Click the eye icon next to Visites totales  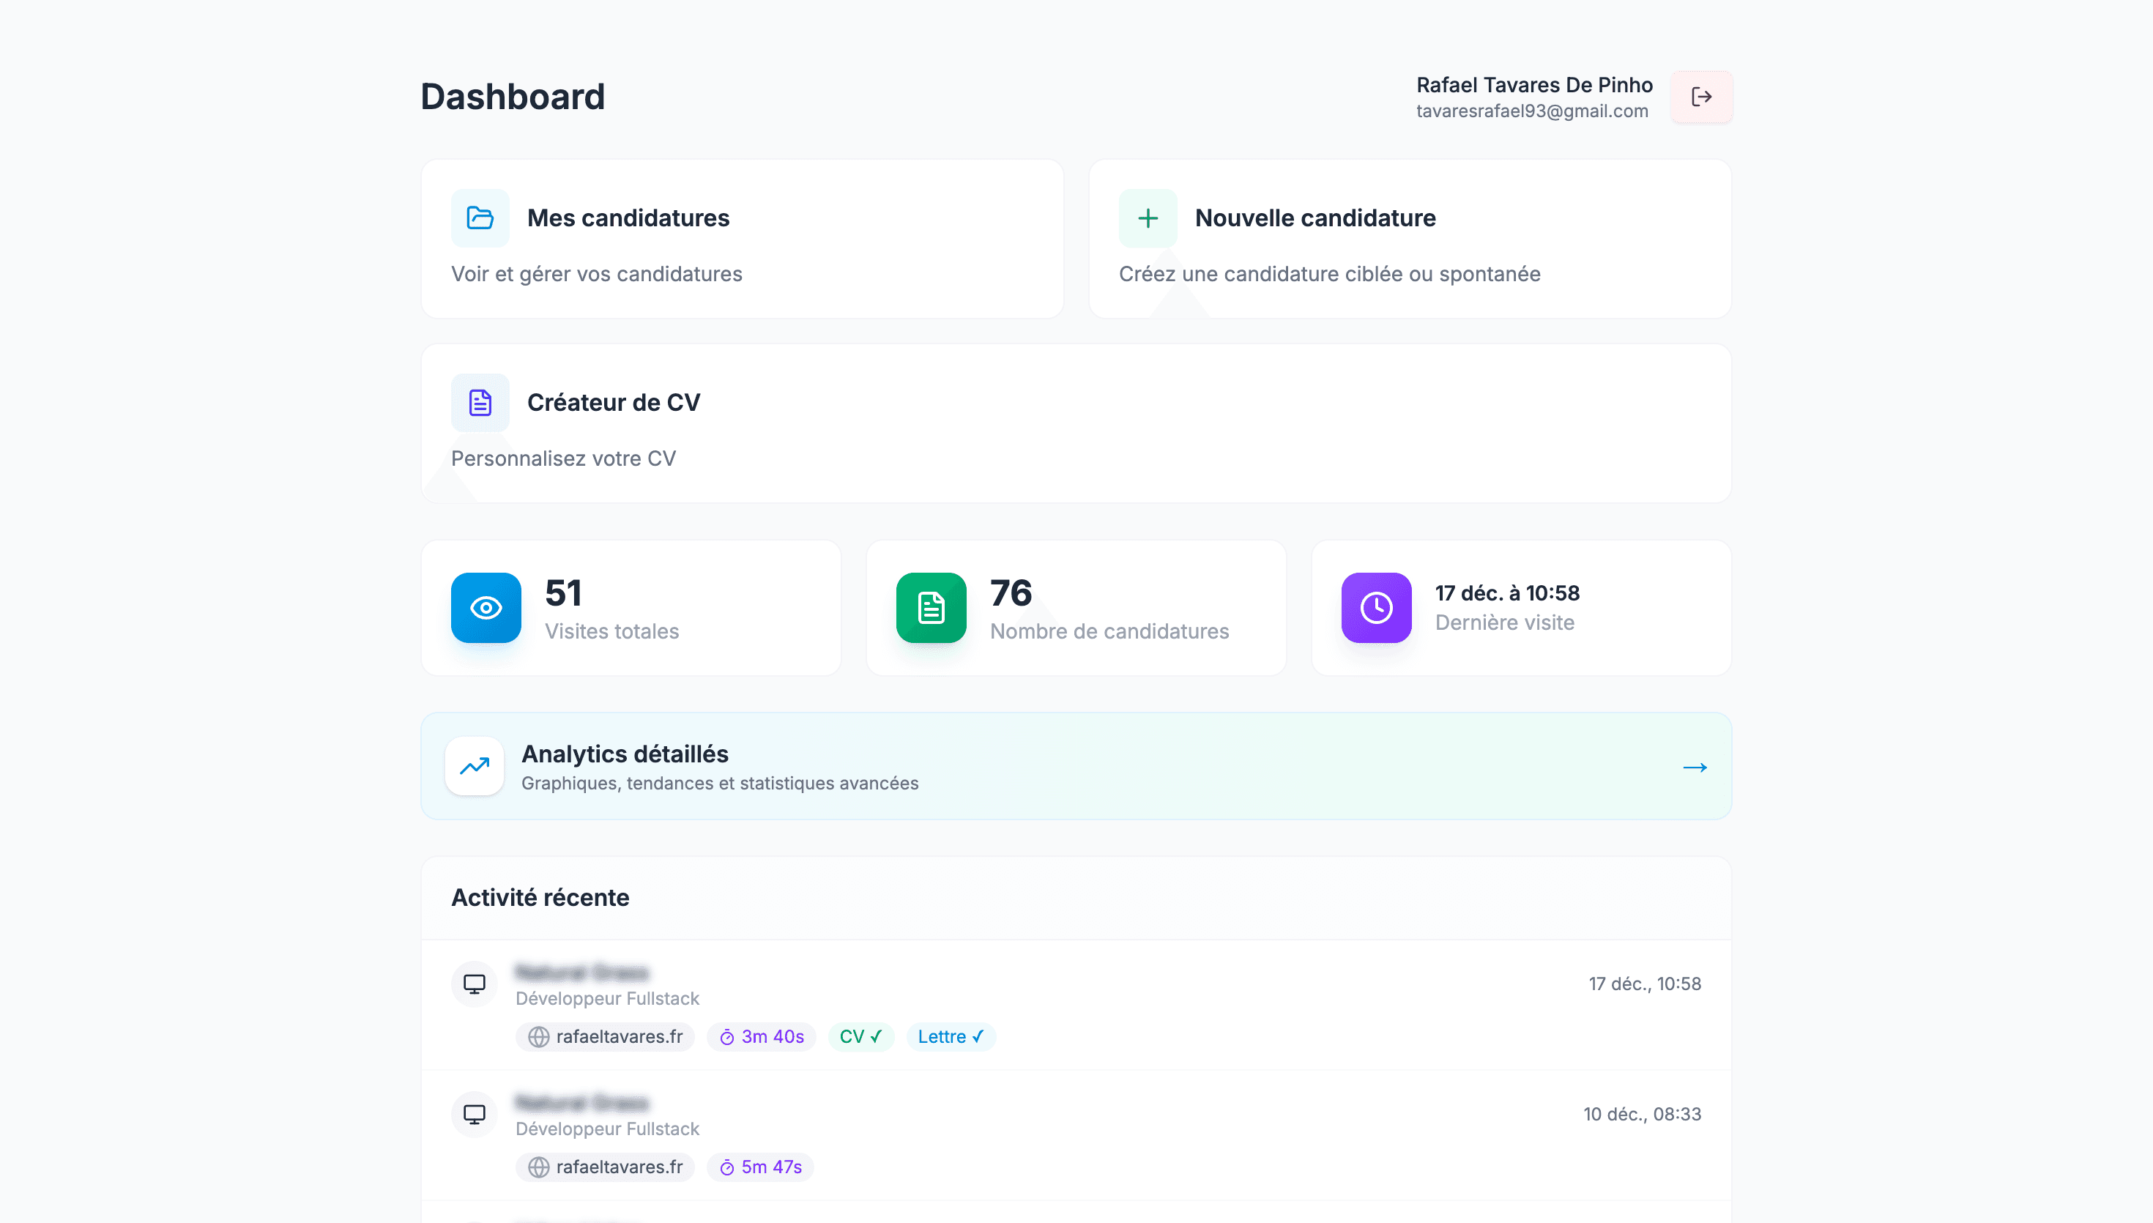(486, 607)
